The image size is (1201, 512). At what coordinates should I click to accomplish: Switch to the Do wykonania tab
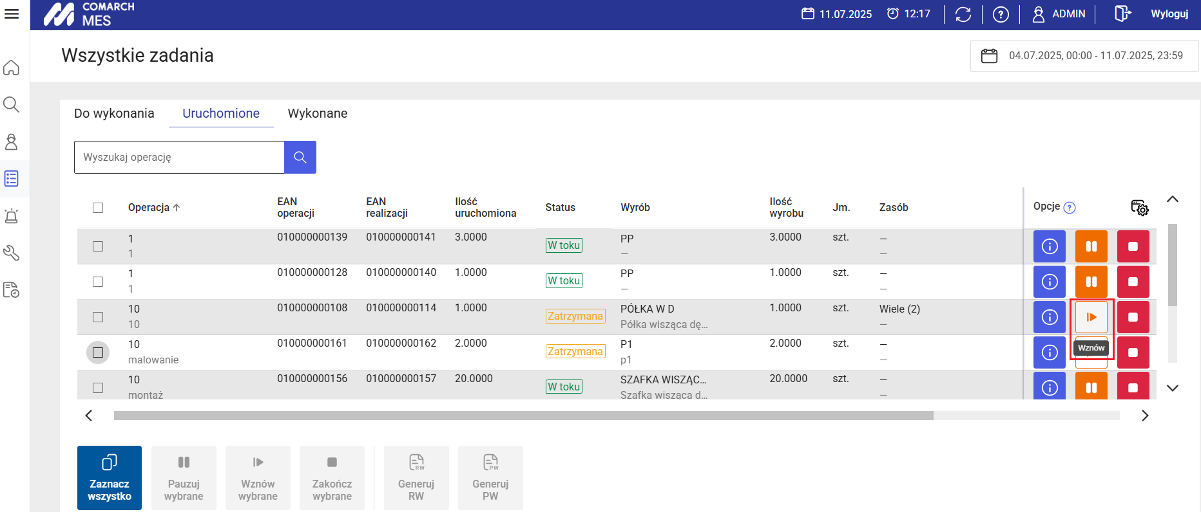coord(114,113)
